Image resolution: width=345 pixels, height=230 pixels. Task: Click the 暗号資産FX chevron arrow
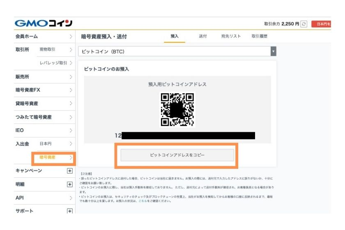(71, 90)
